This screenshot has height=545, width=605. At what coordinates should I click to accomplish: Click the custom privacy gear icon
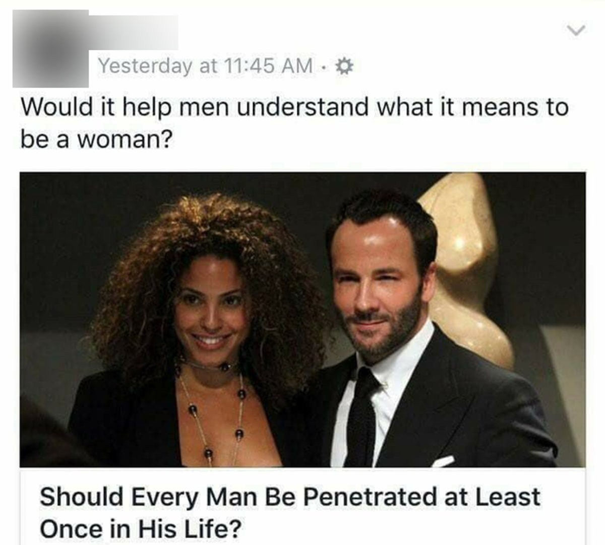point(345,66)
